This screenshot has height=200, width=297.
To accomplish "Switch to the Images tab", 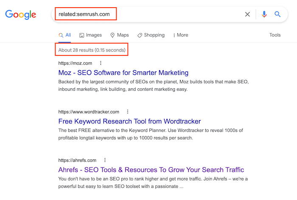I will (x=90, y=35).
